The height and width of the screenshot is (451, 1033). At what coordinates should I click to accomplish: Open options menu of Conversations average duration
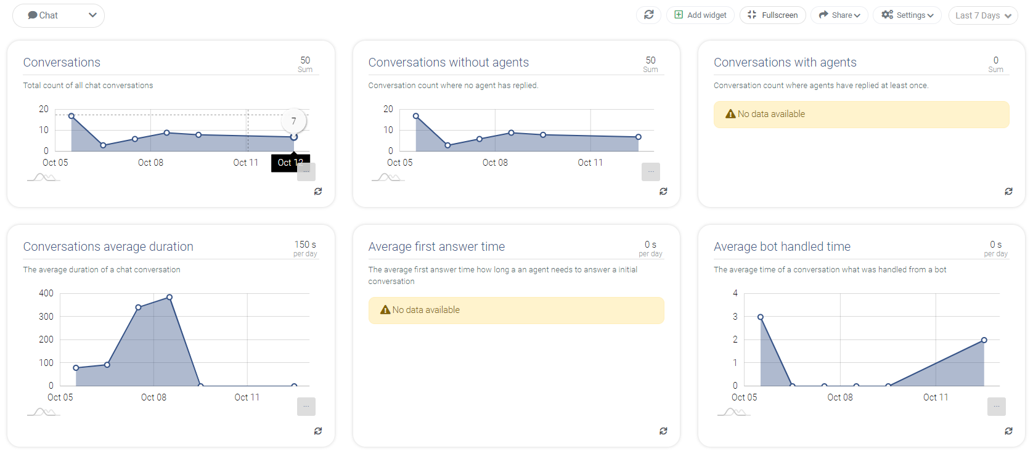point(306,407)
